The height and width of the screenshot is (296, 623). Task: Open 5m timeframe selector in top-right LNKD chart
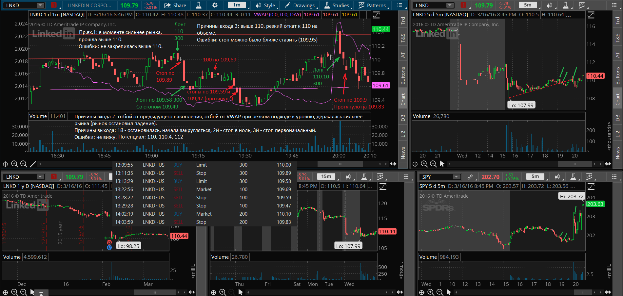point(528,5)
